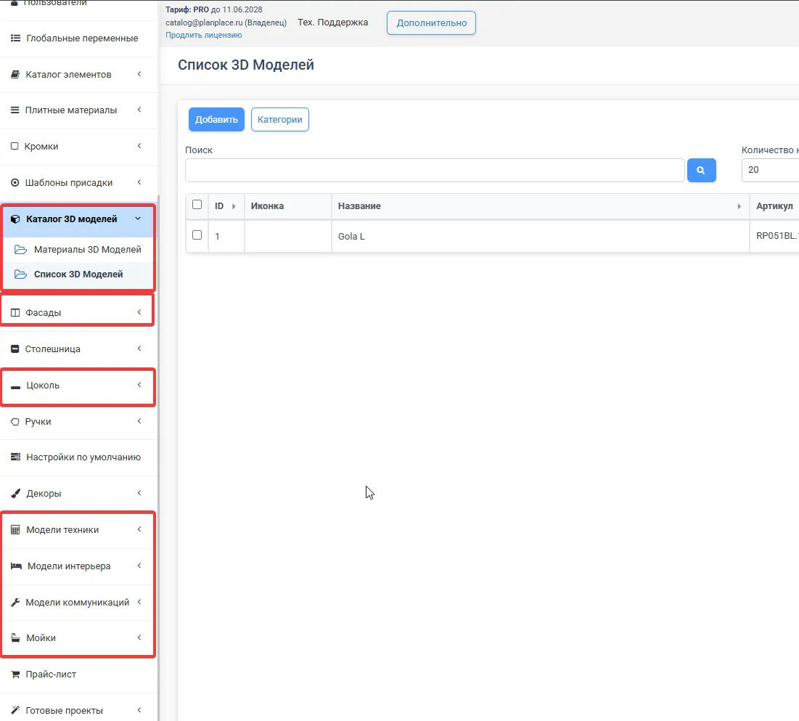The image size is (799, 721).
Task: Click the handle icon beside Ручки
Action: pos(15,422)
